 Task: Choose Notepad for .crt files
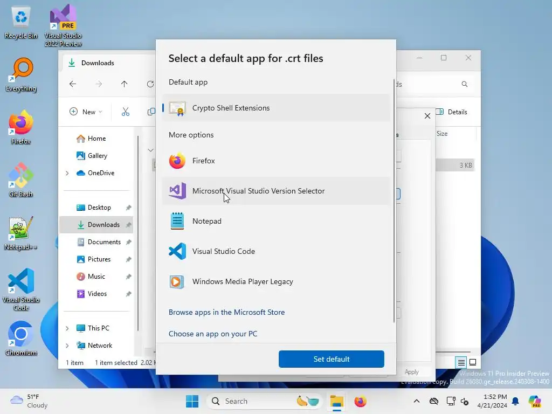point(276,221)
